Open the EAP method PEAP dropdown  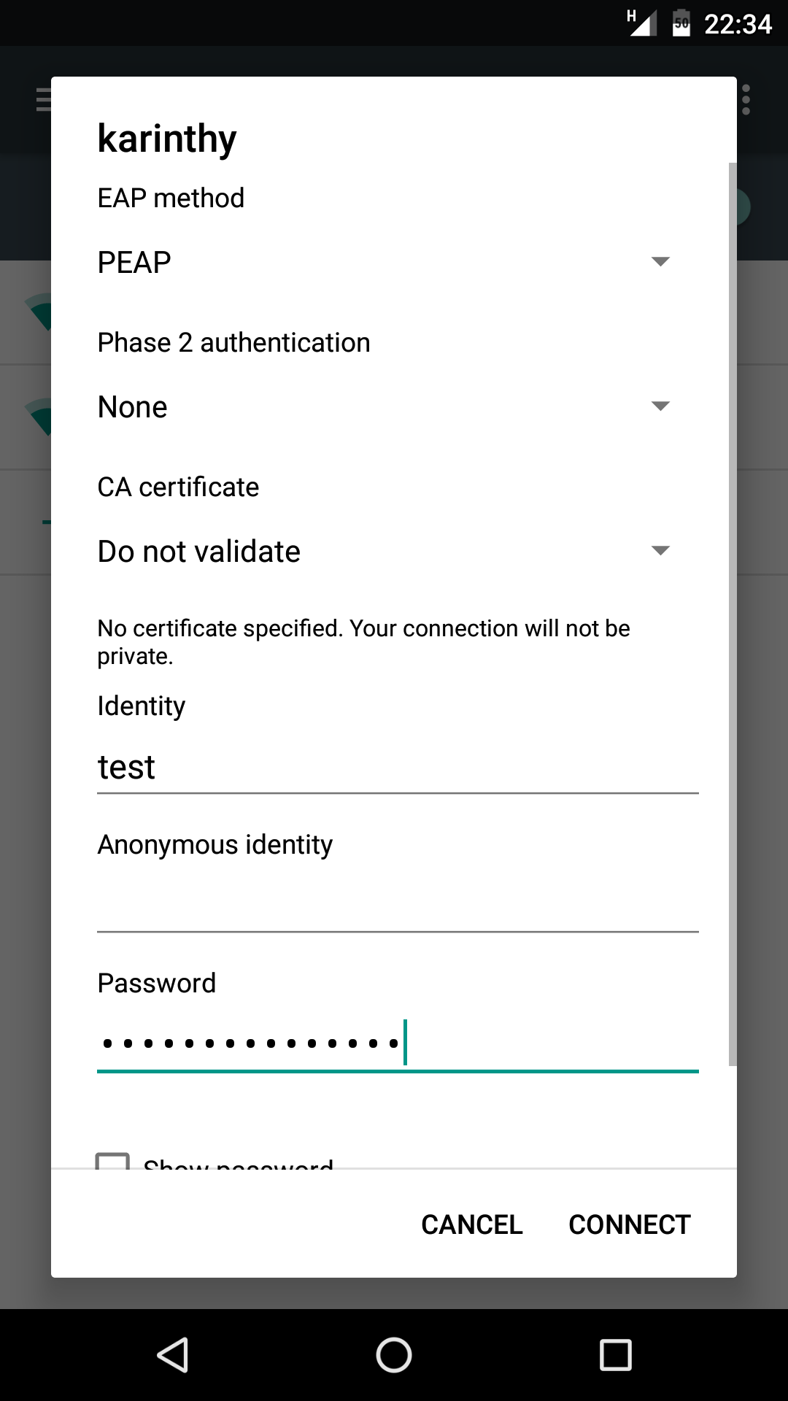(x=383, y=262)
